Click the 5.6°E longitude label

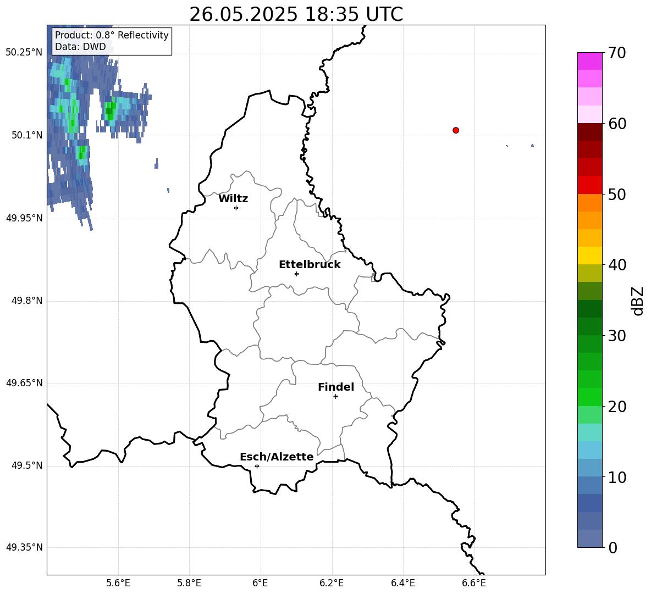(x=118, y=583)
